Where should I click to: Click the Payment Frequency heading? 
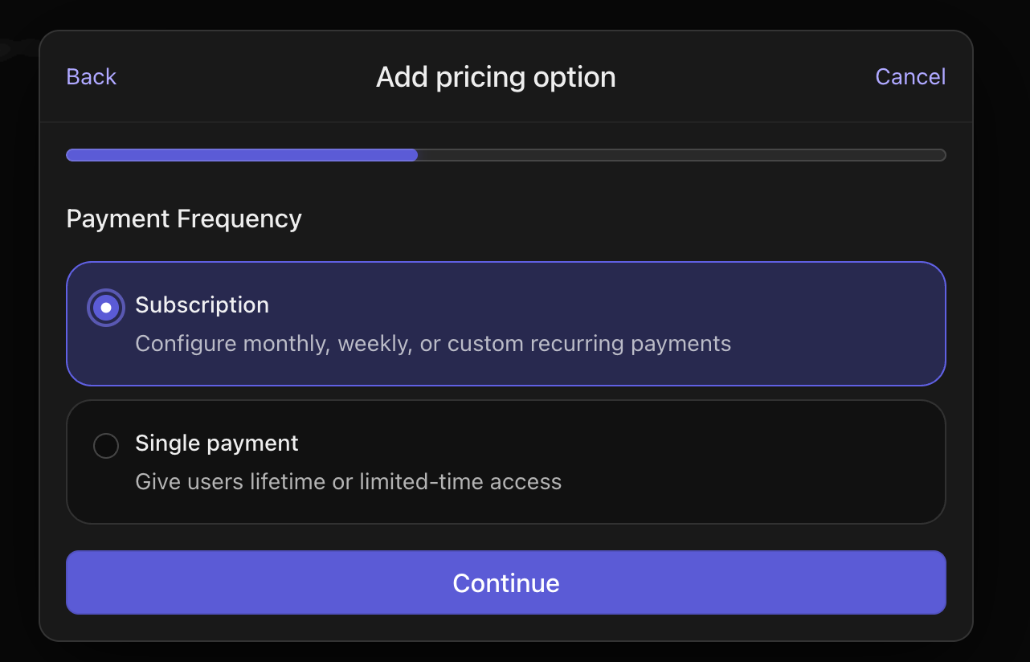pyautogui.click(x=183, y=218)
